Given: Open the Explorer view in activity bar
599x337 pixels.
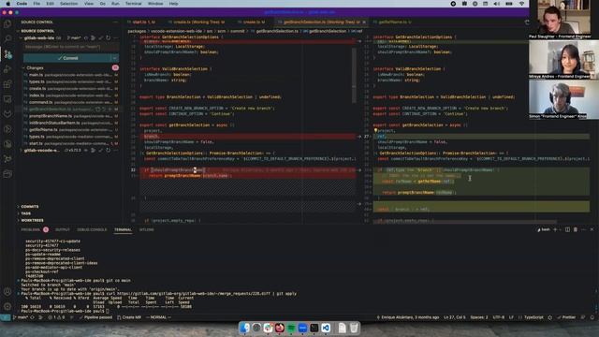Looking at the screenshot, I should 7,24.
